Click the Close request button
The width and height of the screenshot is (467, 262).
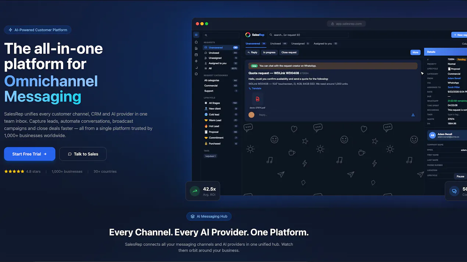click(x=289, y=52)
